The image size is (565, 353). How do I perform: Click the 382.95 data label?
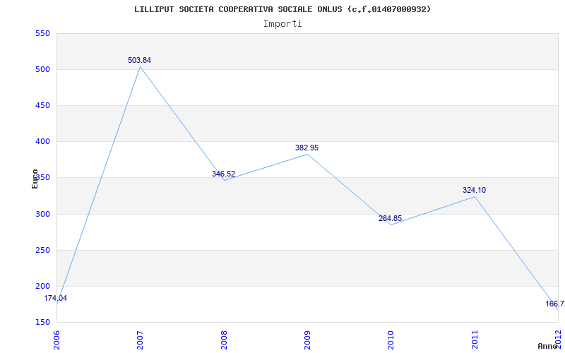click(307, 148)
